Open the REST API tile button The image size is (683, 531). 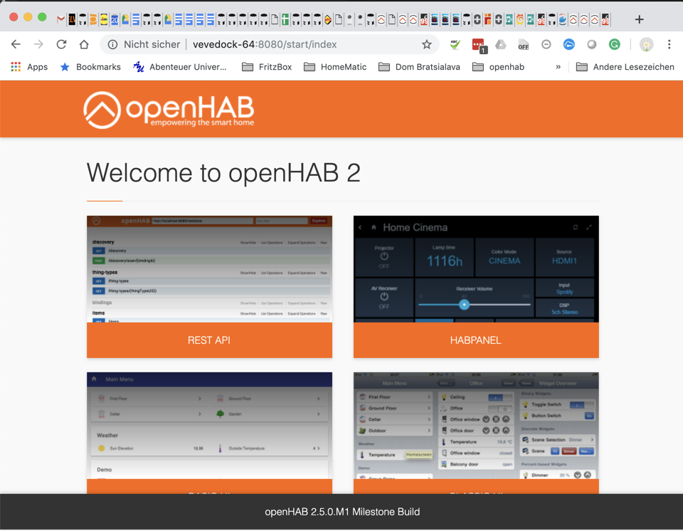(x=209, y=340)
